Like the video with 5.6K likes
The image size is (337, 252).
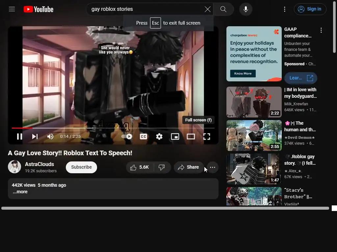[140, 167]
